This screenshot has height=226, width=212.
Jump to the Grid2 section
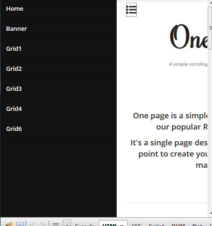59,68
